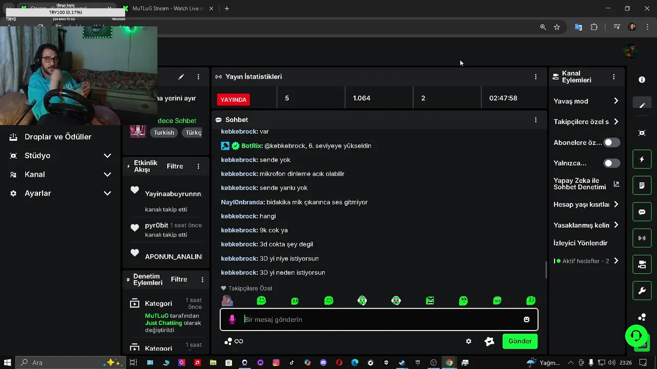The image size is (657, 369).
Task: Open Windows Start menu
Action: (8, 362)
